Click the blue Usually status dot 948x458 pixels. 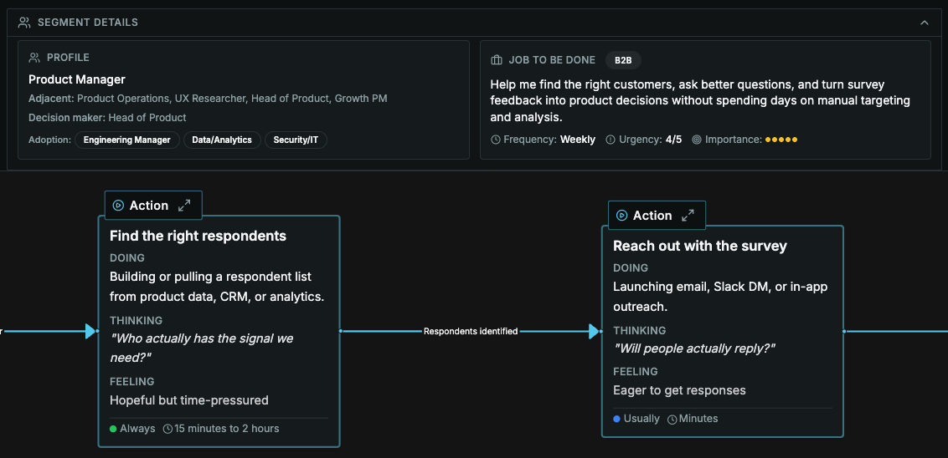pos(616,419)
